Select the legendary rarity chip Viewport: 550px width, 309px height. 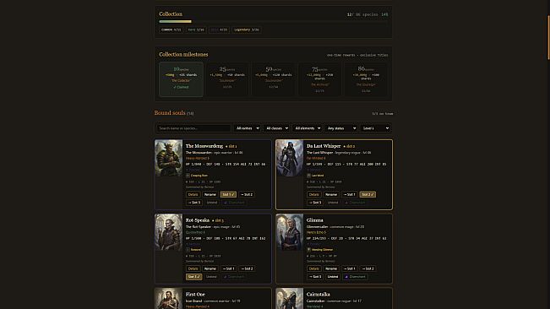click(246, 30)
